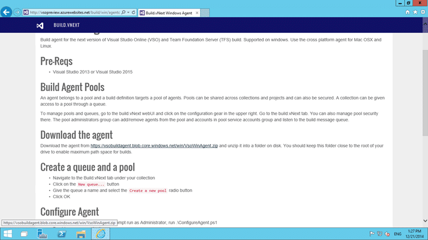Click the scrollbar up arrow
The height and width of the screenshot is (240, 428).
pos(425,24)
